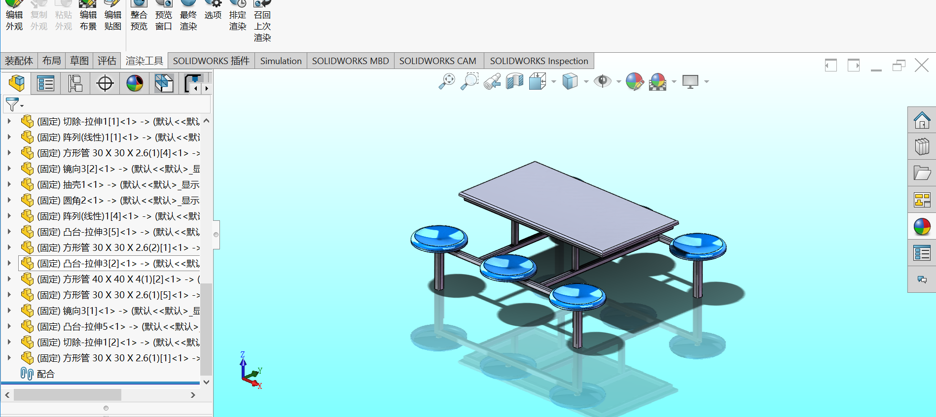Launch 最终渲染 (Final Render)
Image resolution: width=936 pixels, height=417 pixels.
point(188,16)
